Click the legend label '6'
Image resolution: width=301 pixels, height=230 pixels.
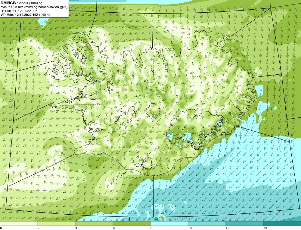[x=114, y=228]
